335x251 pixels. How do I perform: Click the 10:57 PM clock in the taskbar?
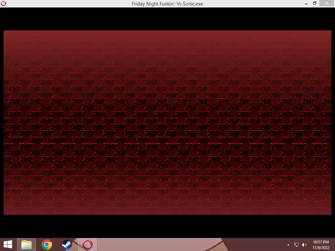click(321, 242)
